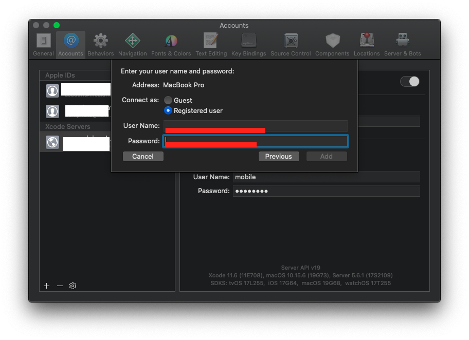Click the Xcode Servers section header
Viewport: 469px width, 340px height.
click(x=67, y=126)
